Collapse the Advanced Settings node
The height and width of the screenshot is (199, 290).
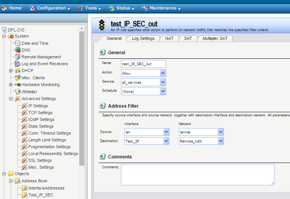tap(11, 99)
